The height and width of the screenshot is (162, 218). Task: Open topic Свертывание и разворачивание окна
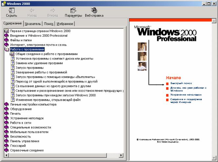click(x=69, y=91)
